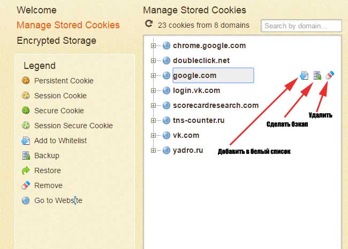Click the globe icon beside yadro.ru
This screenshot has height=249, width=348.
(x=166, y=151)
